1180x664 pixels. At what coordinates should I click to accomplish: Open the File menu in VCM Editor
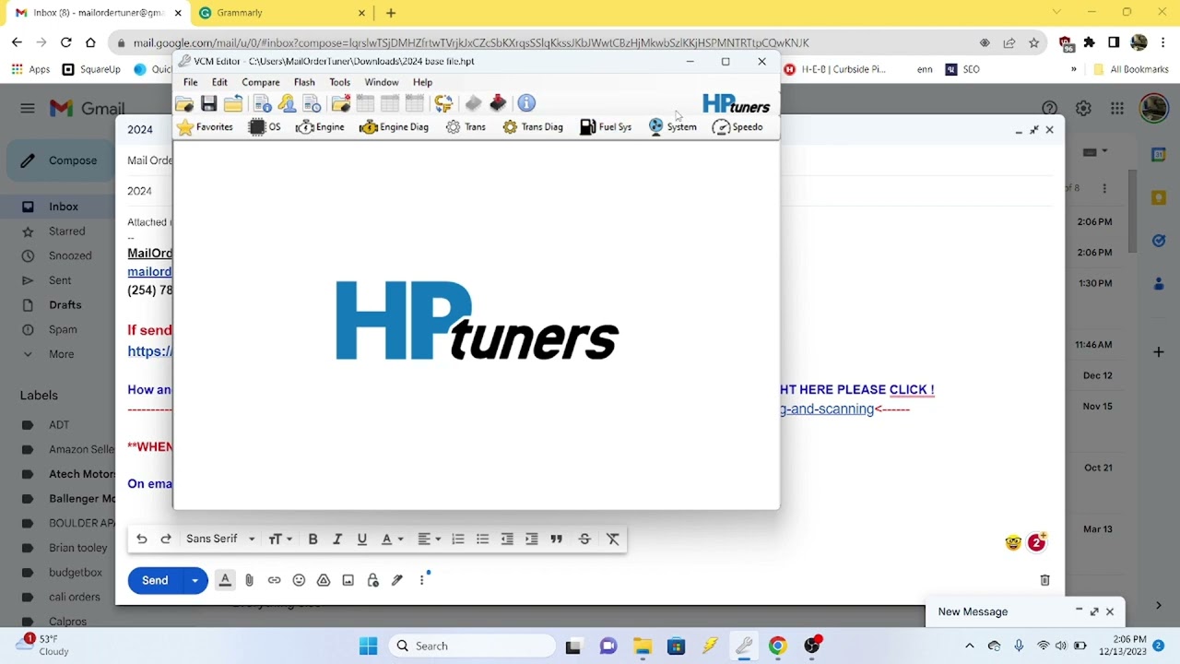[x=190, y=82]
